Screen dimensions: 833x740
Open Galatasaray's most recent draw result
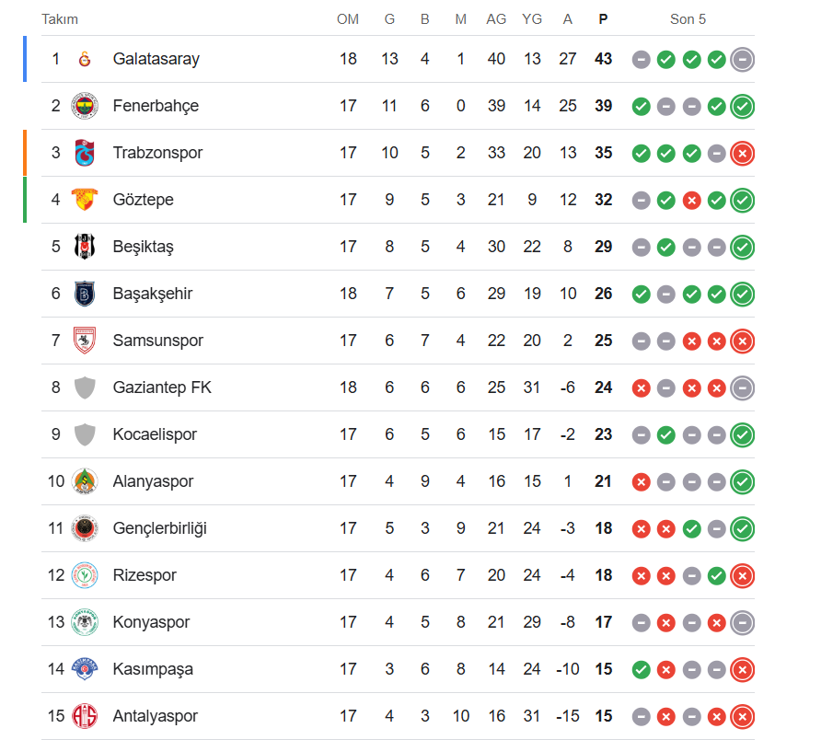pos(743,59)
